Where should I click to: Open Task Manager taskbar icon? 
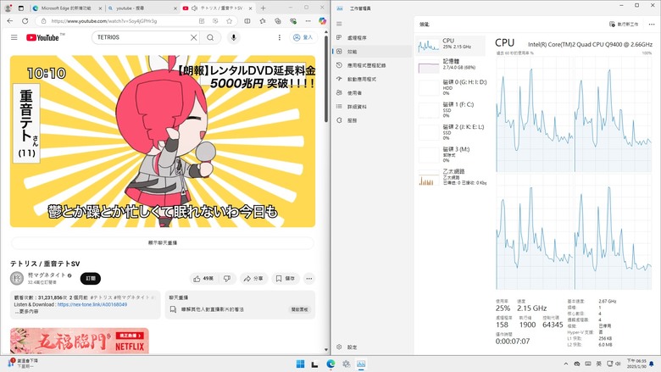[361, 364]
